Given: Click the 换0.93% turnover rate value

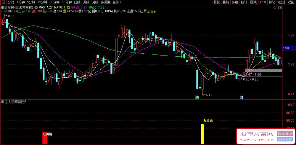Looking at the screenshot, I should pyautogui.click(x=120, y=11).
